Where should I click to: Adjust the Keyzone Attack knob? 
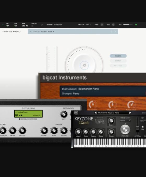click(x=78, y=132)
